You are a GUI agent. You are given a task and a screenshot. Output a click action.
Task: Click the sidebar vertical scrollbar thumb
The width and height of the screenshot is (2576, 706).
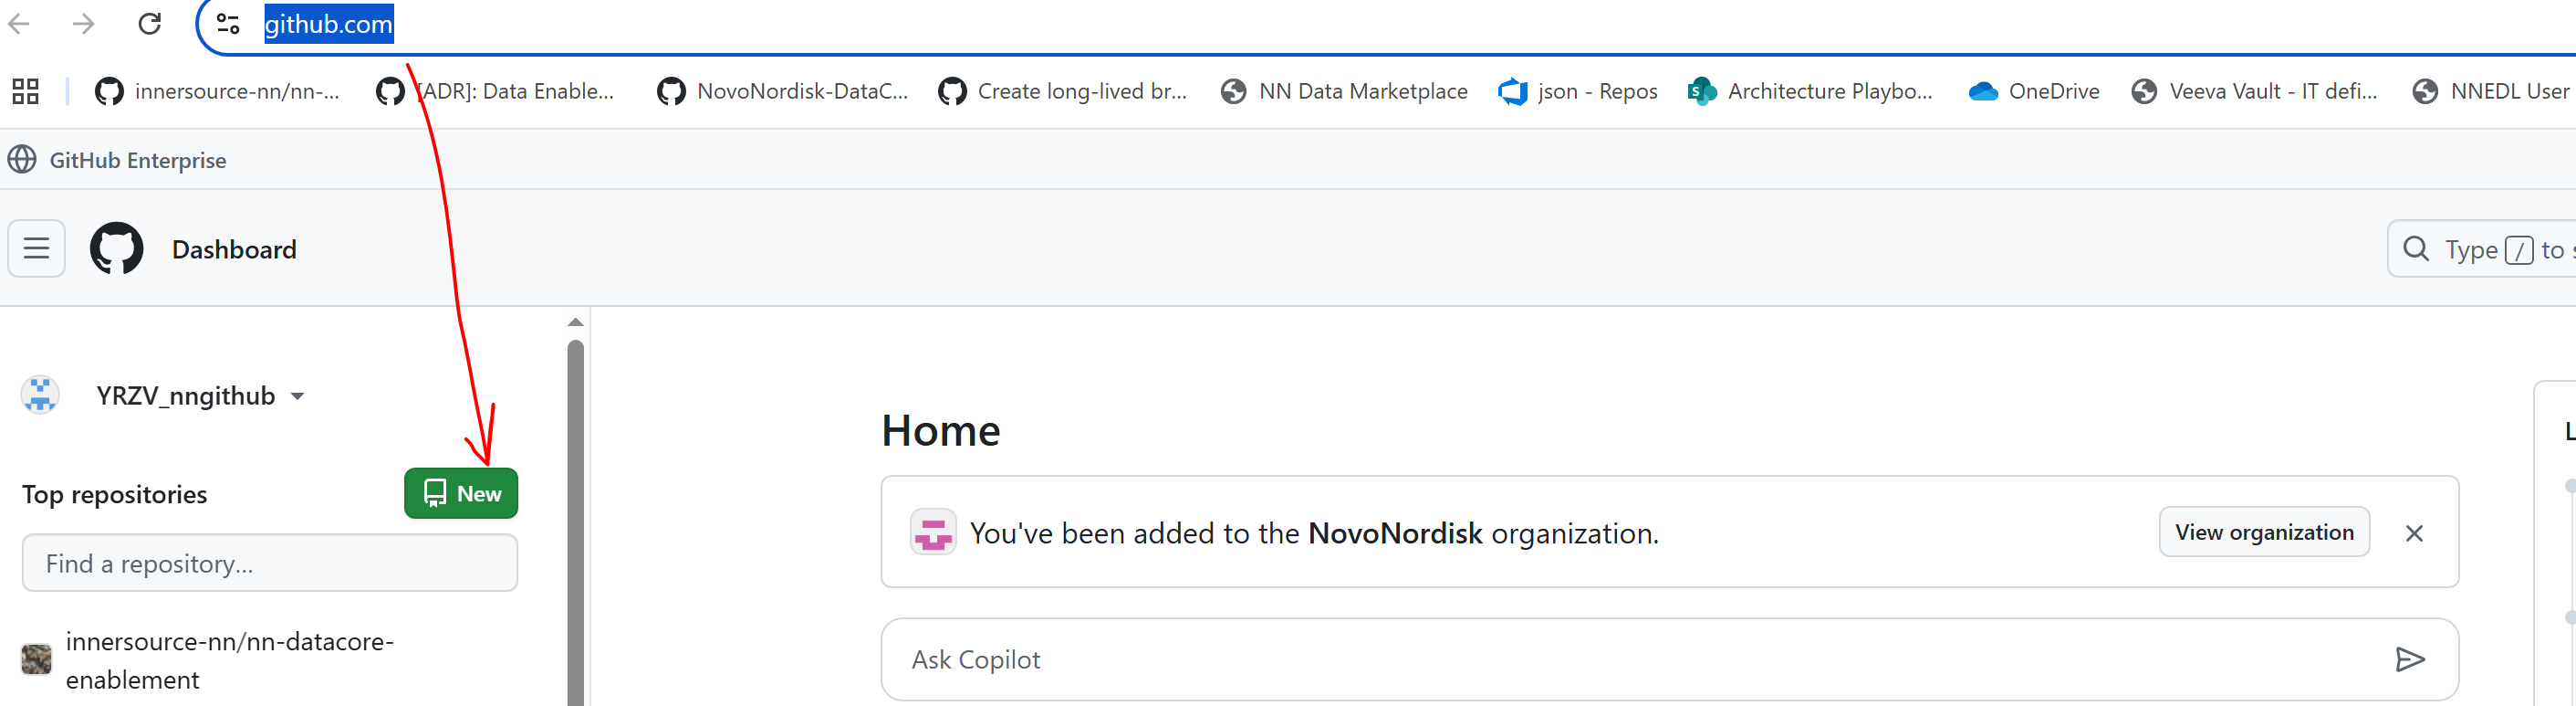[x=575, y=522]
